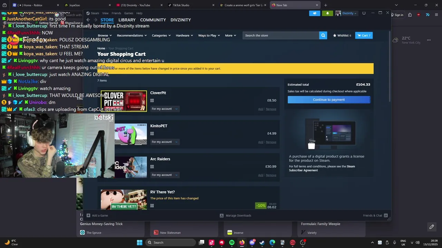Viewport: 442px width, 248px height.
Task: Click Windows Start button
Action: click(140, 242)
